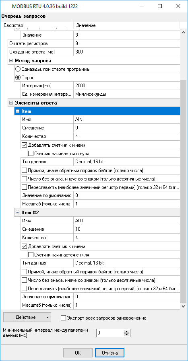
Task: Increase minimum packet interval with up arrow
Action: [127, 331]
